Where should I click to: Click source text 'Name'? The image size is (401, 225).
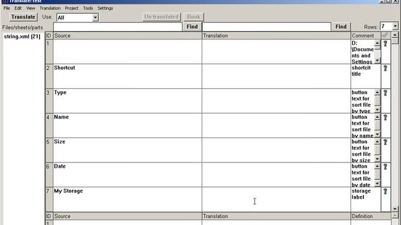(61, 117)
